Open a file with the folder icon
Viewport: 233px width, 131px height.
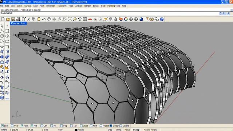click(x=8, y=19)
